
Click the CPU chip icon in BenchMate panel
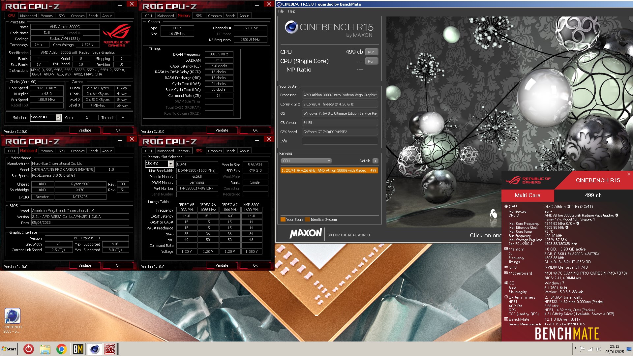[x=506, y=206]
